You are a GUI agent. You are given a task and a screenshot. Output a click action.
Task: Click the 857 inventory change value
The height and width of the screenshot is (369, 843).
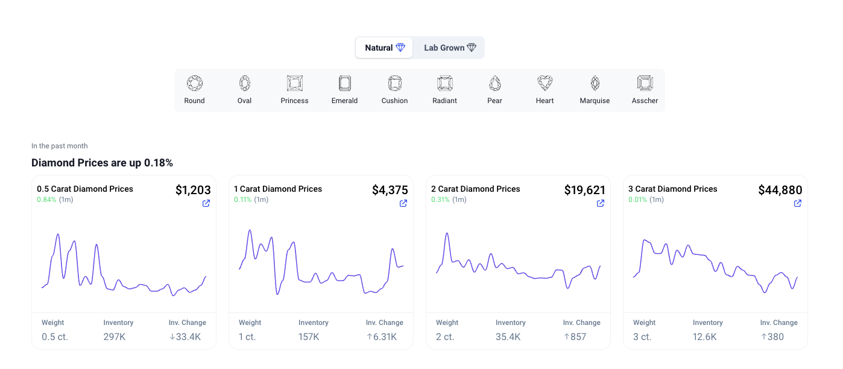[x=578, y=336]
